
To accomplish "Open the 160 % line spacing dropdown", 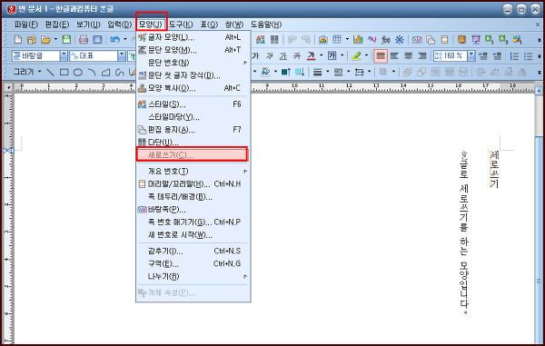I will point(471,56).
